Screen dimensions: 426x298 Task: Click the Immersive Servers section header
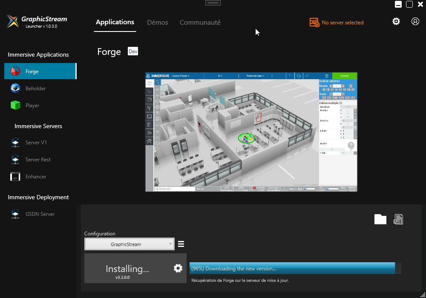pos(38,126)
